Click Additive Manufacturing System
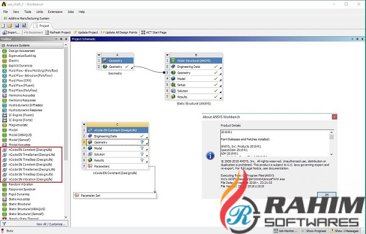This screenshot has height=234, width=366. pyautogui.click(x=26, y=18)
